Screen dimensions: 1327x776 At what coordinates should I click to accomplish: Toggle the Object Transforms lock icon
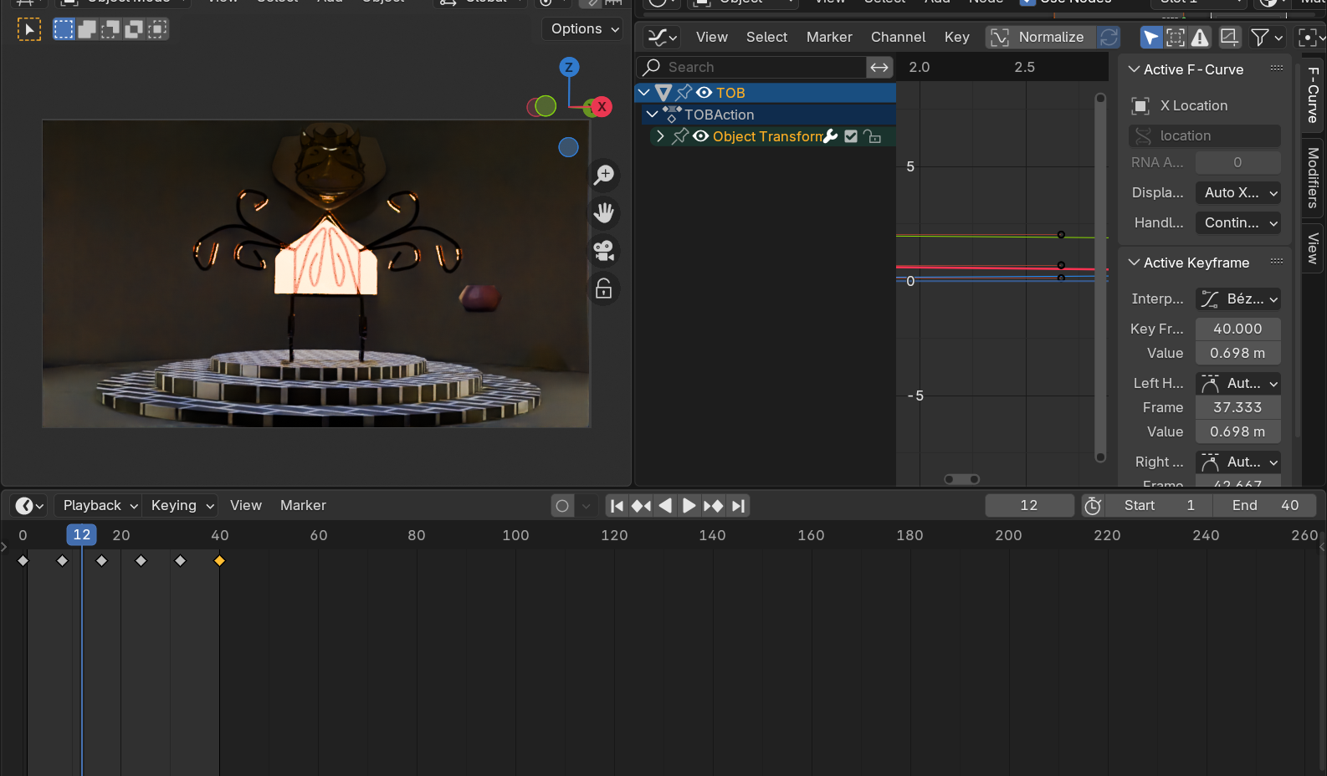coord(872,136)
